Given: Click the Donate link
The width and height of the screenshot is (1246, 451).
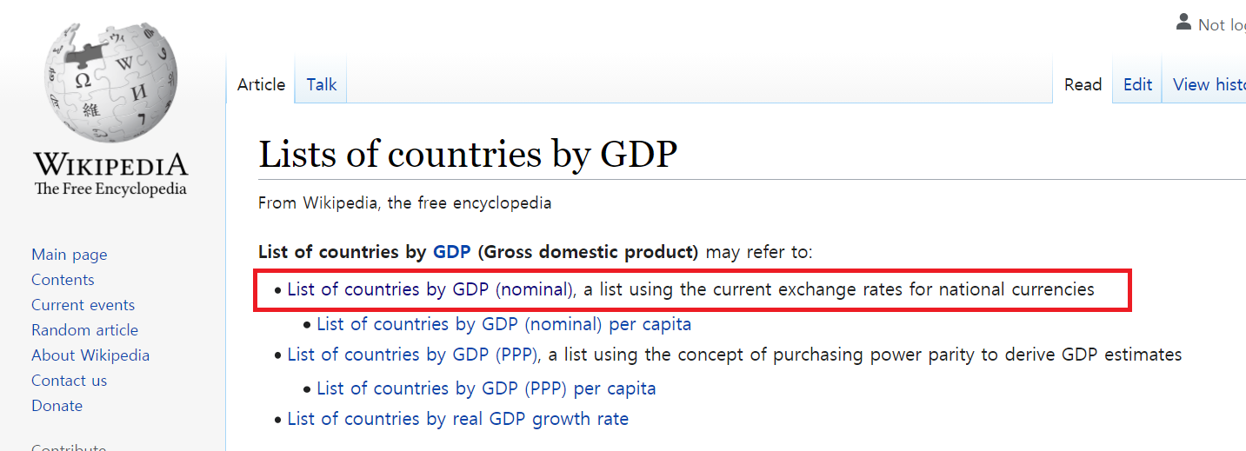Looking at the screenshot, I should click(57, 406).
